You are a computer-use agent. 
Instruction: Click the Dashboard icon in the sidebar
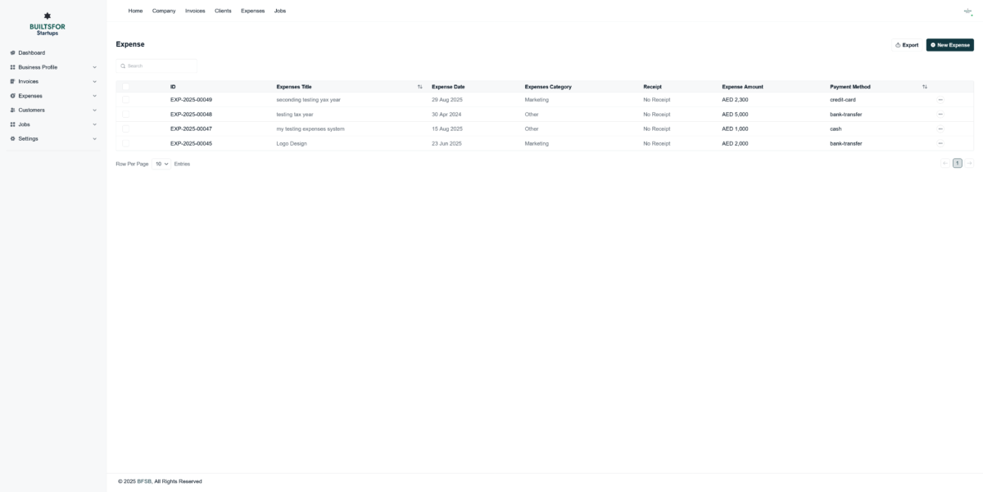pyautogui.click(x=12, y=53)
